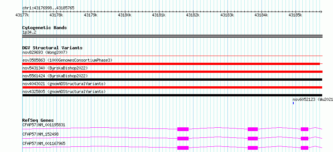Screen dimensions: 333x152
Task: Click the 43183k scale label
Action: 227,15
